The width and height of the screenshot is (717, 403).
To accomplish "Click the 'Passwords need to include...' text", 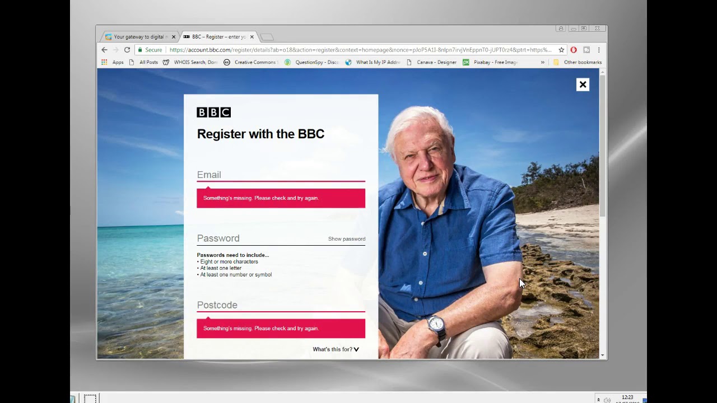I will click(233, 255).
